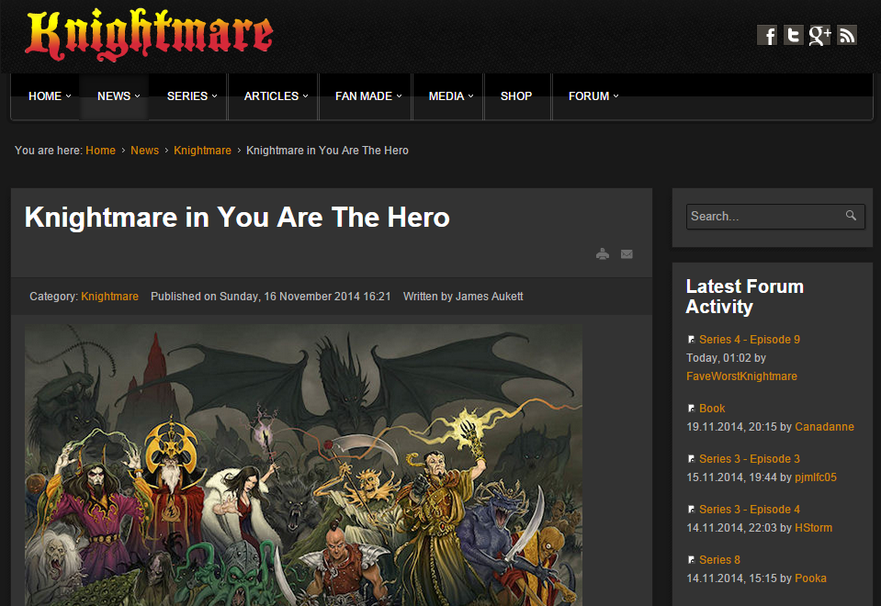Screen dimensions: 881x606
Task: Click post icon beside Series 4 - Episode 9
Action: 691,339
